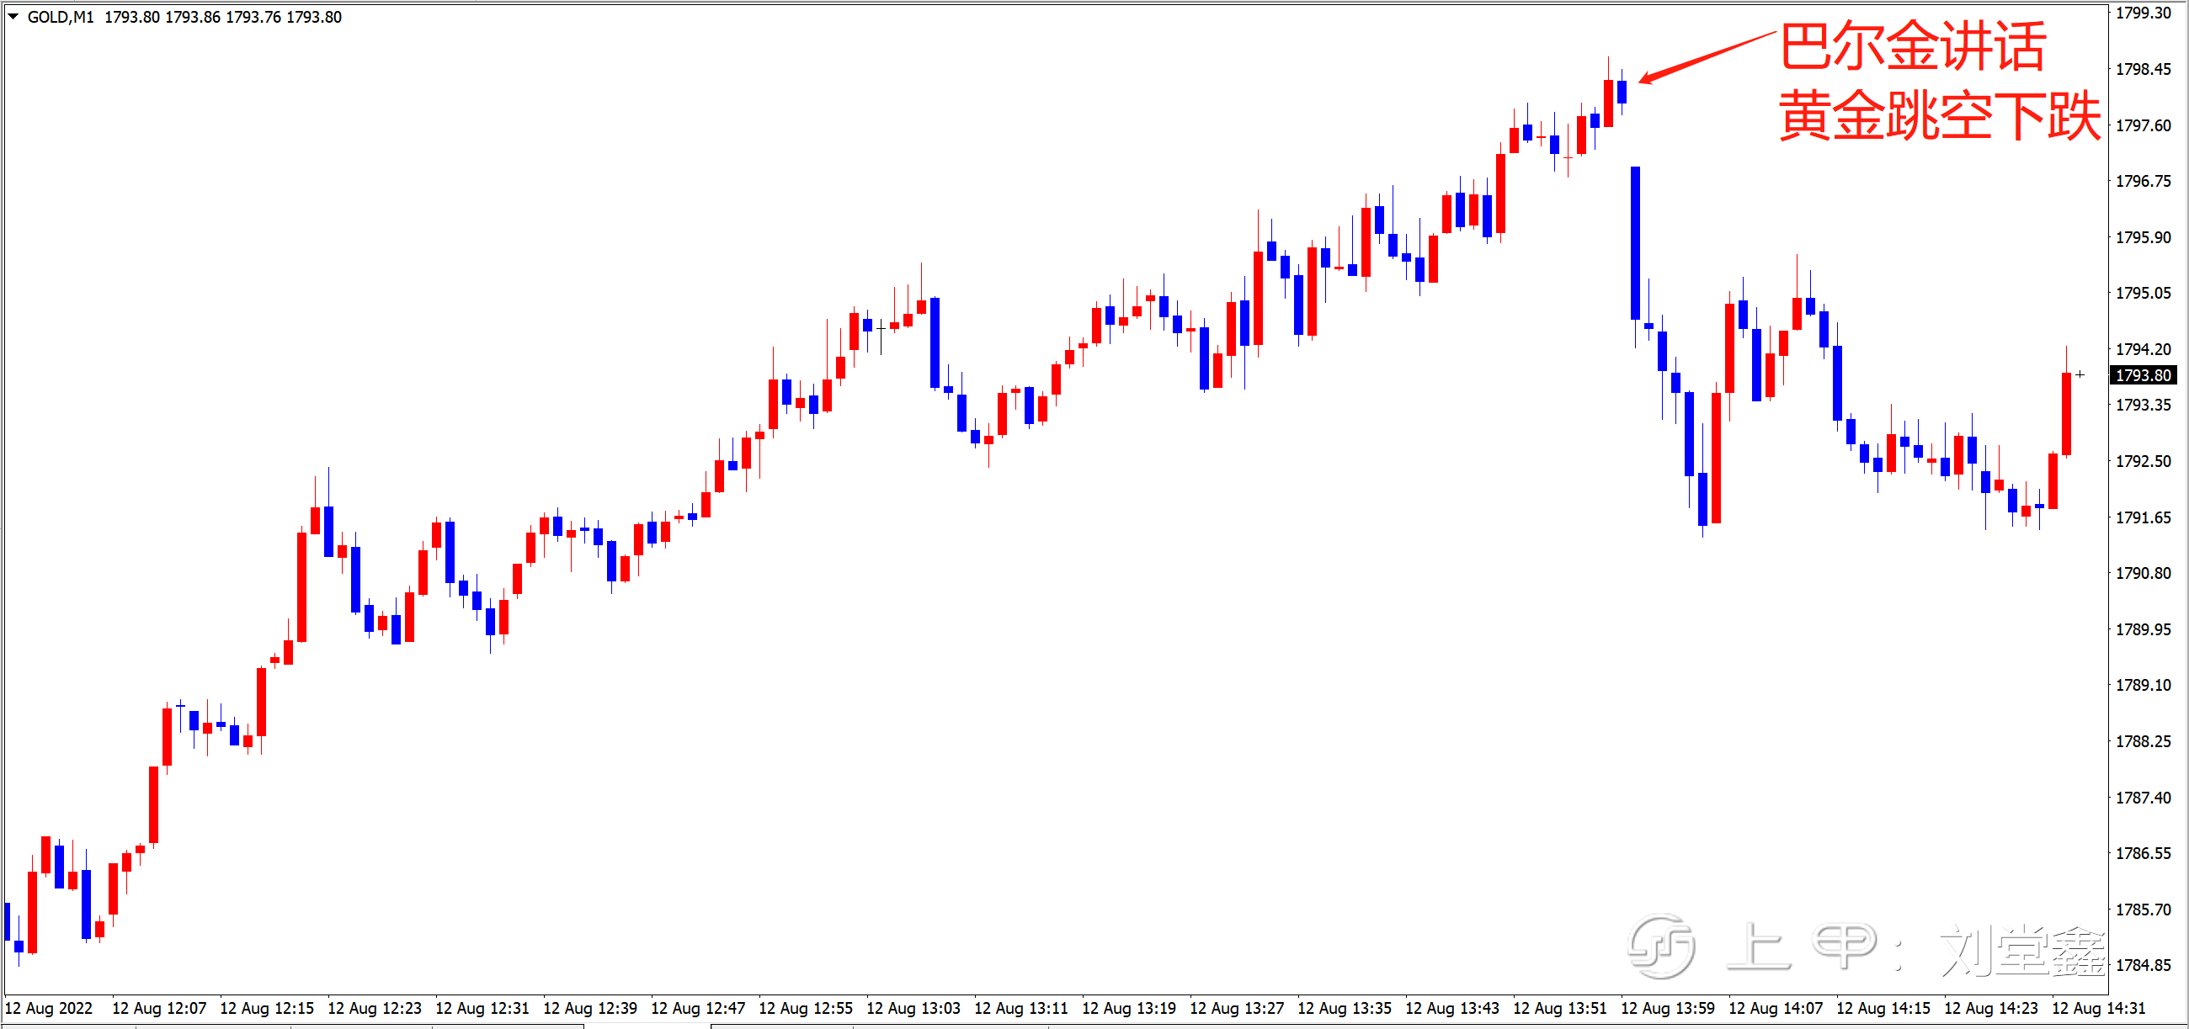Click the 12 Aug 13:51 time label
This screenshot has height=1029, width=2189.
point(1560,1009)
